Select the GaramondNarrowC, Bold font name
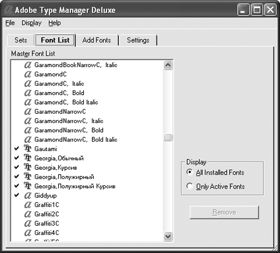 [69, 130]
